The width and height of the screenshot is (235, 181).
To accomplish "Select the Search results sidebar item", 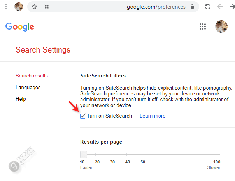I will 32,76.
